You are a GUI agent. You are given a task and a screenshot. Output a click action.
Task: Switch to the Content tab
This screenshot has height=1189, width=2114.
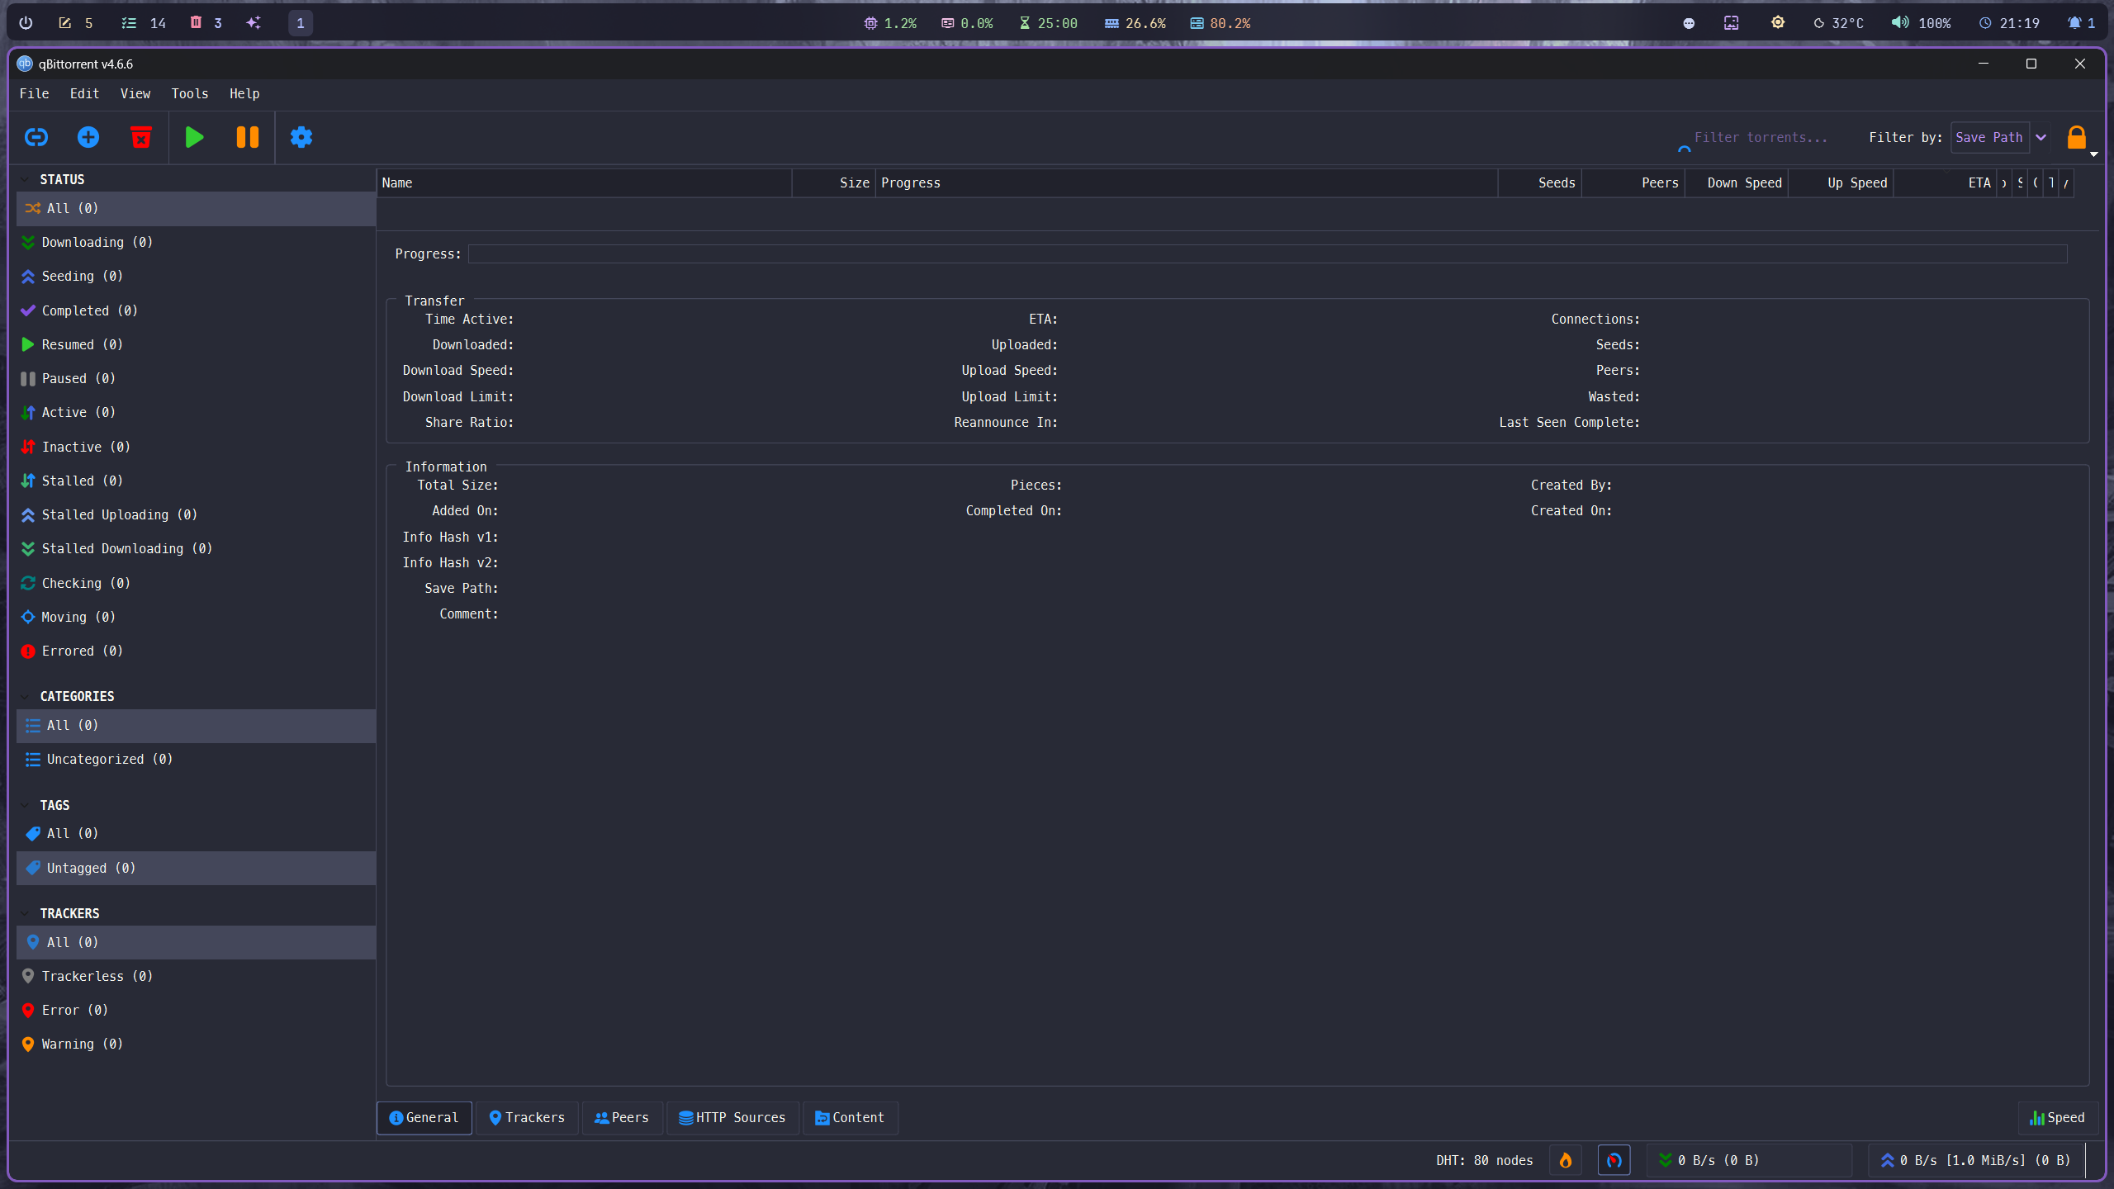pos(850,1117)
